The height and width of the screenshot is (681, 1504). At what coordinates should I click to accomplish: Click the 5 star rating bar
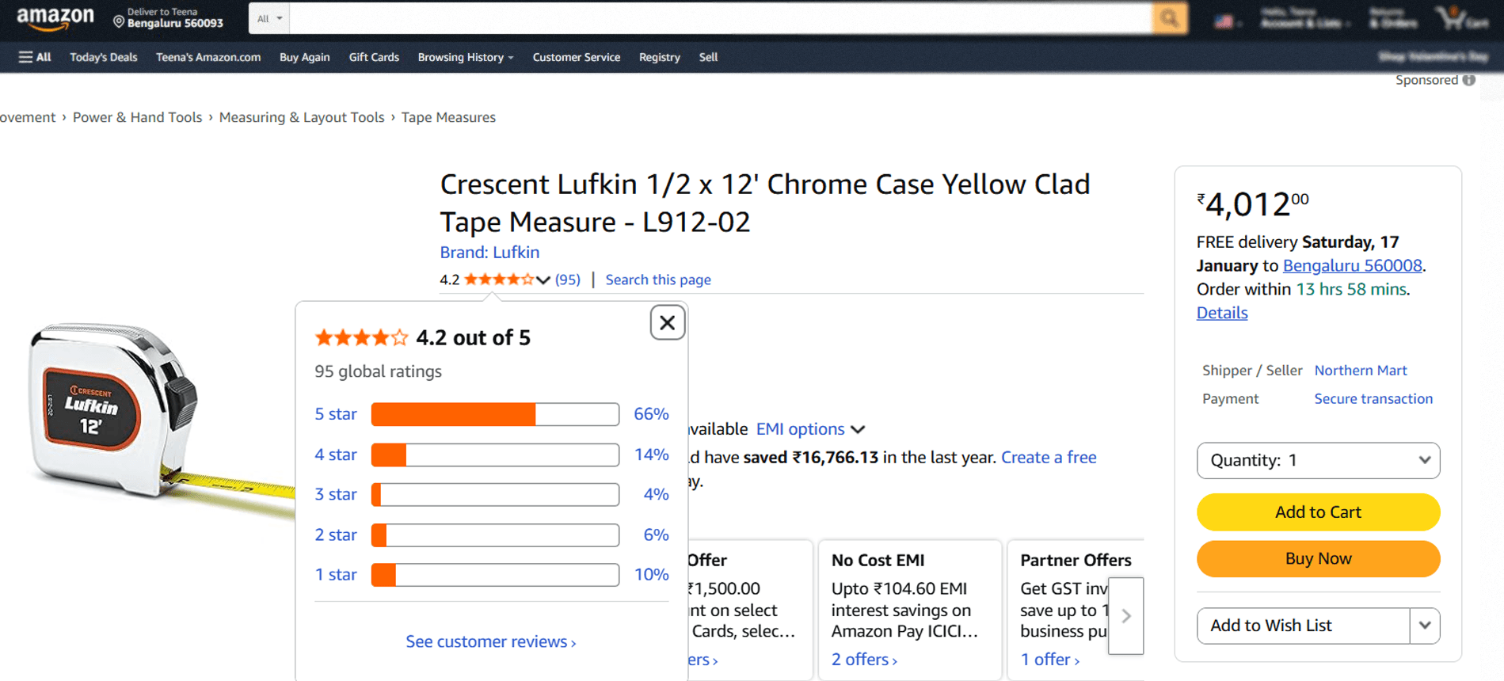tap(495, 414)
